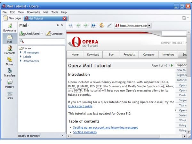Click the vertical scrollbar down arrow
Screen dimensions: 192x144
[x=188, y=132]
